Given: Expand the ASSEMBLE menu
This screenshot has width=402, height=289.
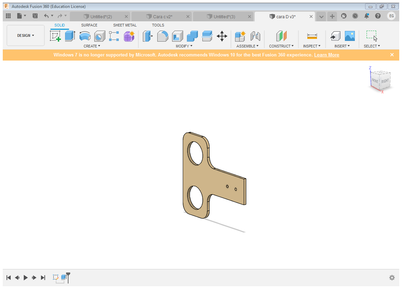Looking at the screenshot, I should 247,46.
